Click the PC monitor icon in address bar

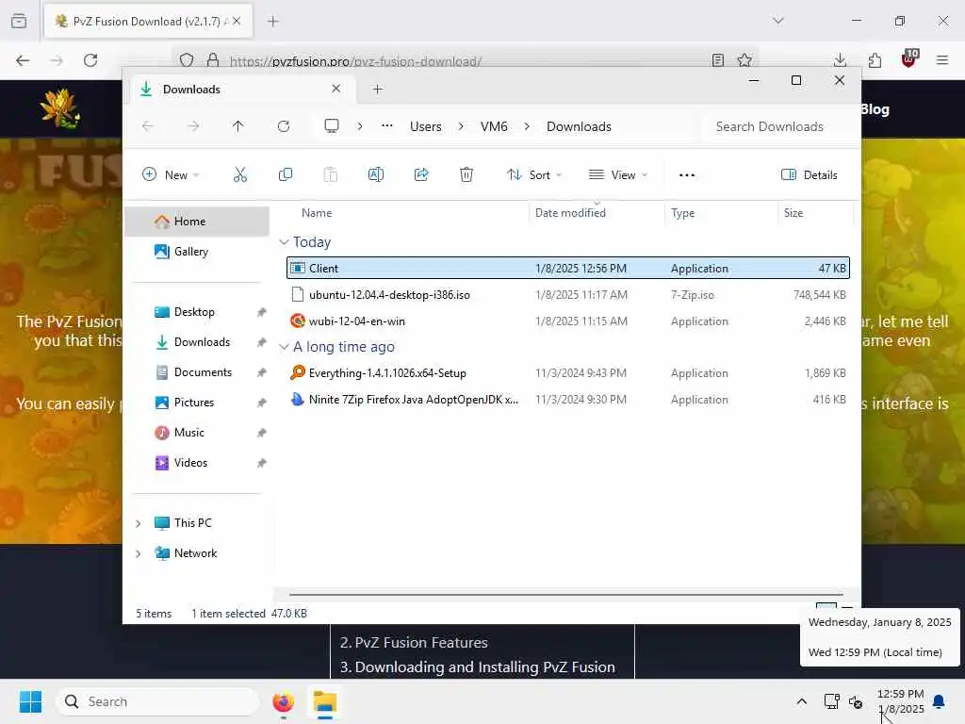[x=332, y=126]
